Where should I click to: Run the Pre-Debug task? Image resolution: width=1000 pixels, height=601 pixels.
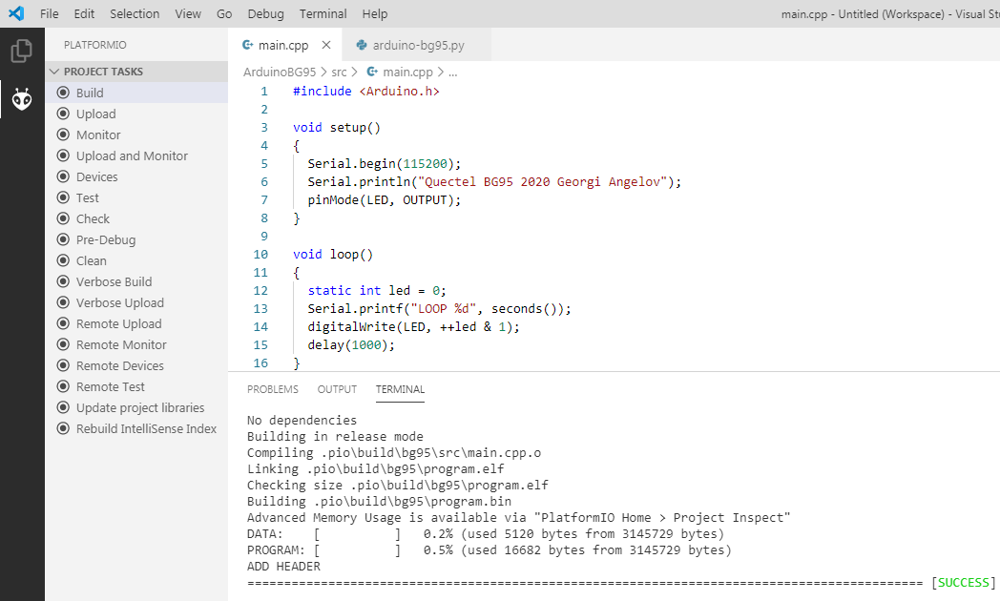click(137, 239)
